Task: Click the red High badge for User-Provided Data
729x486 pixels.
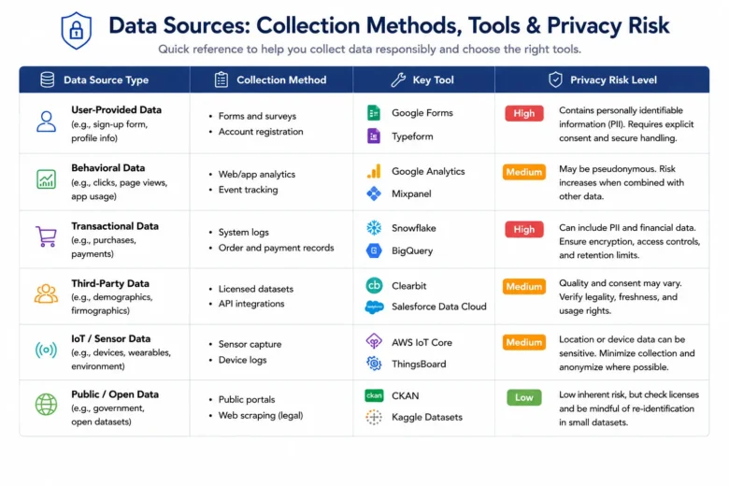Action: (x=524, y=113)
